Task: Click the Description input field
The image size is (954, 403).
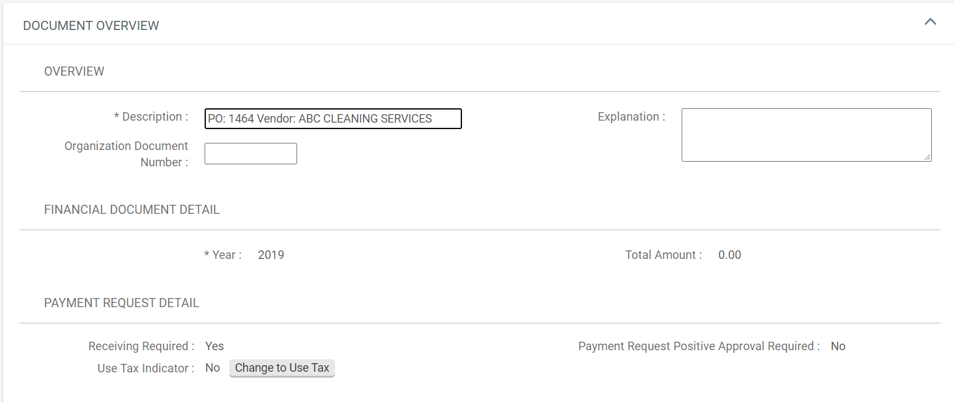Action: [332, 119]
